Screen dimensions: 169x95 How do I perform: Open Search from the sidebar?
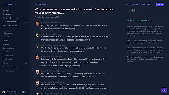click(8, 14)
